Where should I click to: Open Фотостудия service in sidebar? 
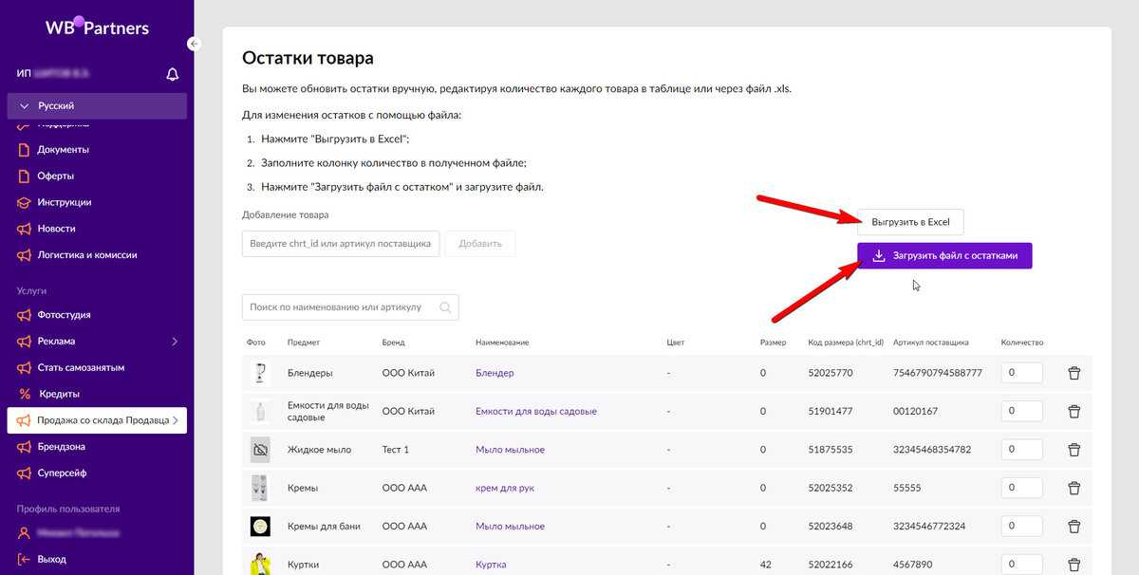[x=64, y=314]
